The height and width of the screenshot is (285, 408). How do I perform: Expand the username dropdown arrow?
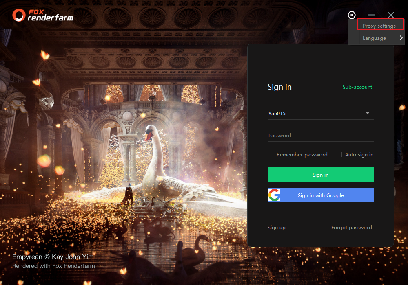(x=368, y=113)
